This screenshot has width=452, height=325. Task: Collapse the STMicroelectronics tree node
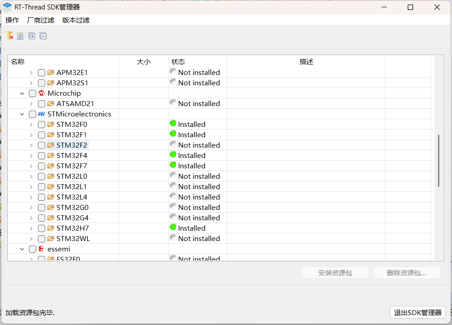pyautogui.click(x=22, y=114)
